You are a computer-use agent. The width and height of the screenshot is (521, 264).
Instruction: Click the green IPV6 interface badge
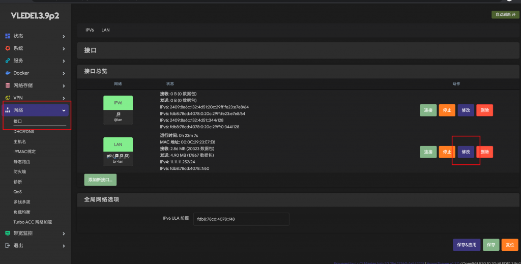pos(118,103)
